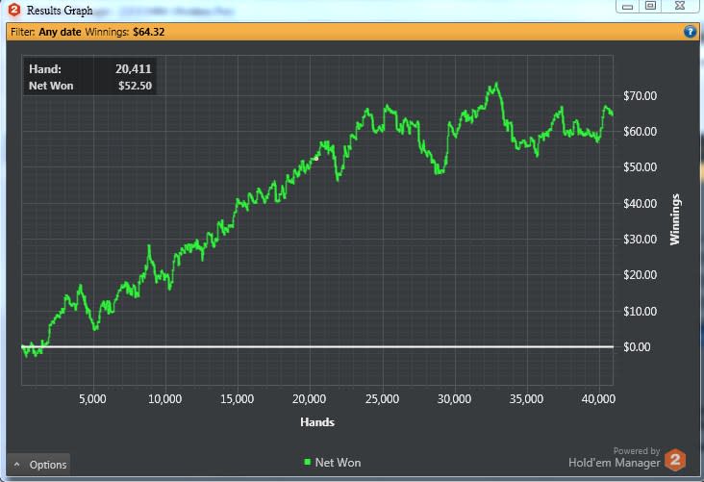
Task: Click the Results Graph title text
Action: (60, 11)
